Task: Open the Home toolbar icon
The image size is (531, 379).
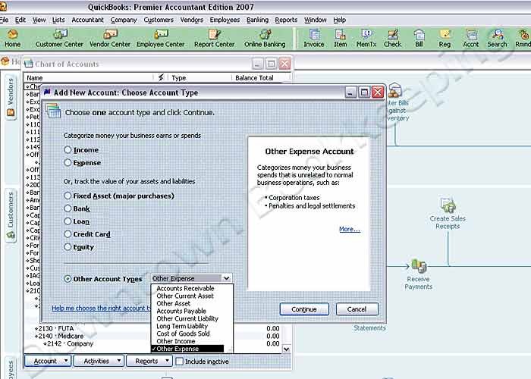Action: (x=13, y=38)
